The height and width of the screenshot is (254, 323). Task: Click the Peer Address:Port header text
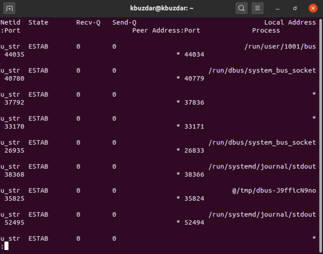point(166,31)
